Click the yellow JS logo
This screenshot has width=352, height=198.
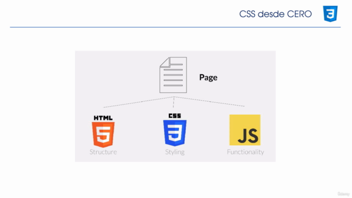coord(245,130)
